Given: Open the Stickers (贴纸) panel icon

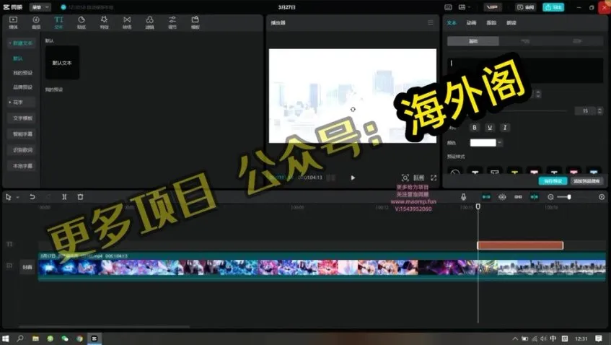Looking at the screenshot, I should tap(81, 22).
